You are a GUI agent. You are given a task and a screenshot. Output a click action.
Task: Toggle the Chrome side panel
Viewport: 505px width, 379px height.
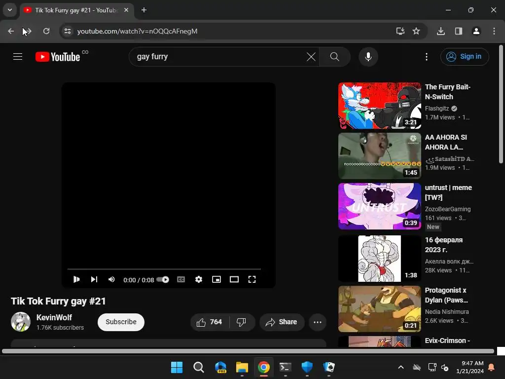tap(459, 31)
